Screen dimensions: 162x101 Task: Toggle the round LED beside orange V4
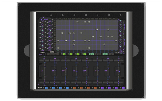pos(93,88)
